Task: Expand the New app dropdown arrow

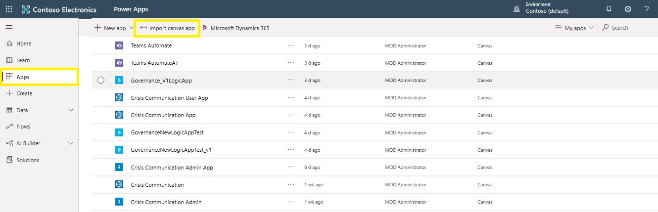Action: pos(131,28)
